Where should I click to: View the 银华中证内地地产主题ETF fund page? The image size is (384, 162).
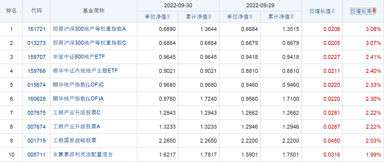click(x=85, y=71)
